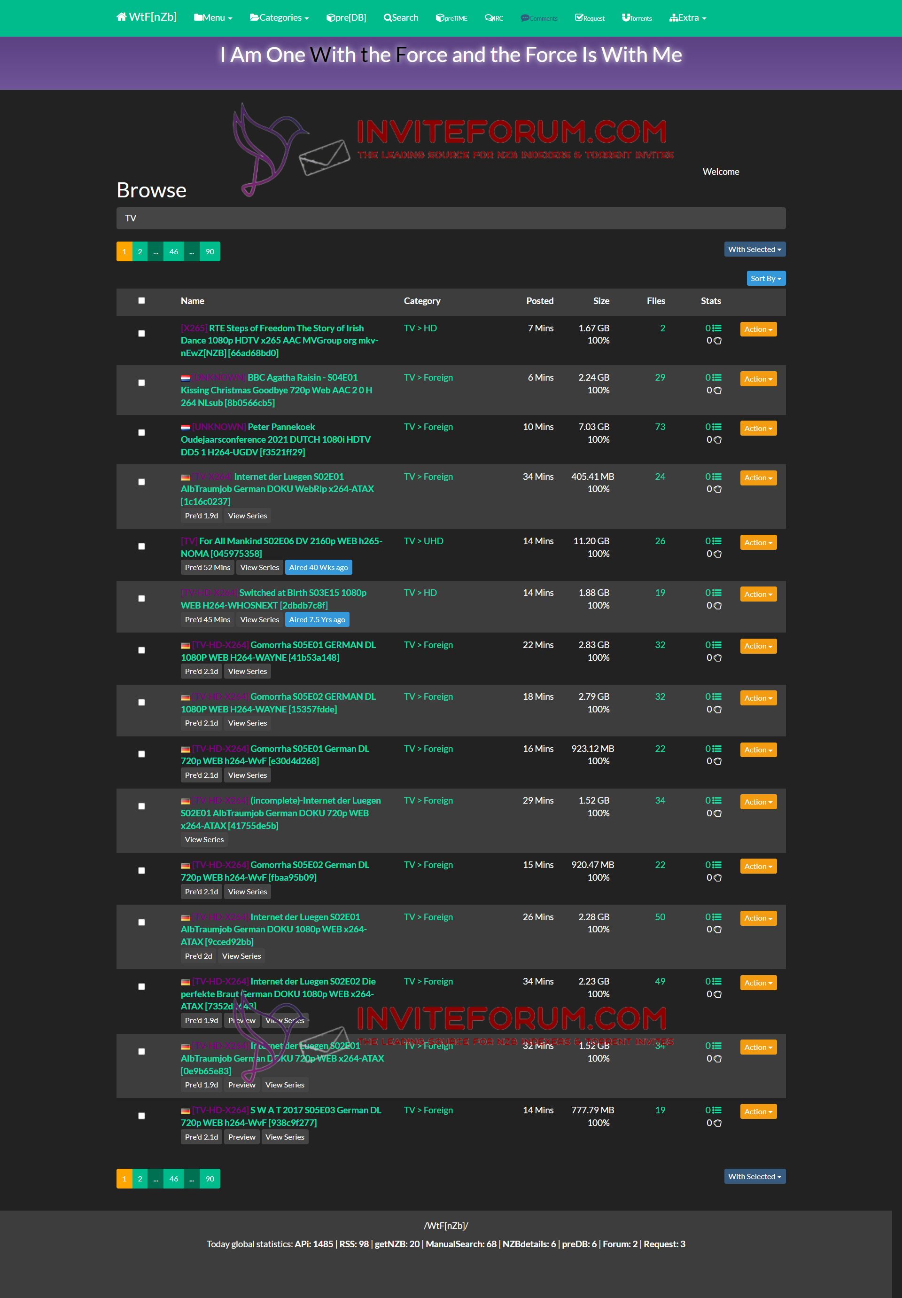Open the pre[DB] cube icon link
Screen dimensions: 902x1298
coord(346,17)
